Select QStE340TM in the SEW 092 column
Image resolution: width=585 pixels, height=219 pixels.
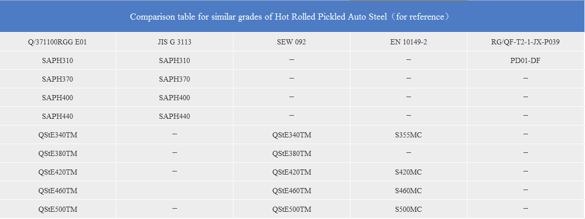(x=291, y=135)
